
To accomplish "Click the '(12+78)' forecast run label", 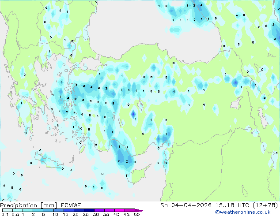I will click(x=265, y=205).
